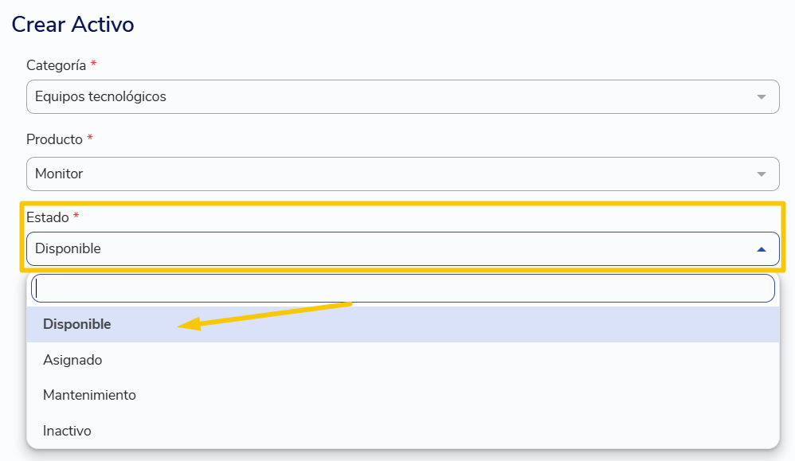Image resolution: width=795 pixels, height=461 pixels.
Task: Click the Categoría dropdown arrow icon
Action: point(761,97)
